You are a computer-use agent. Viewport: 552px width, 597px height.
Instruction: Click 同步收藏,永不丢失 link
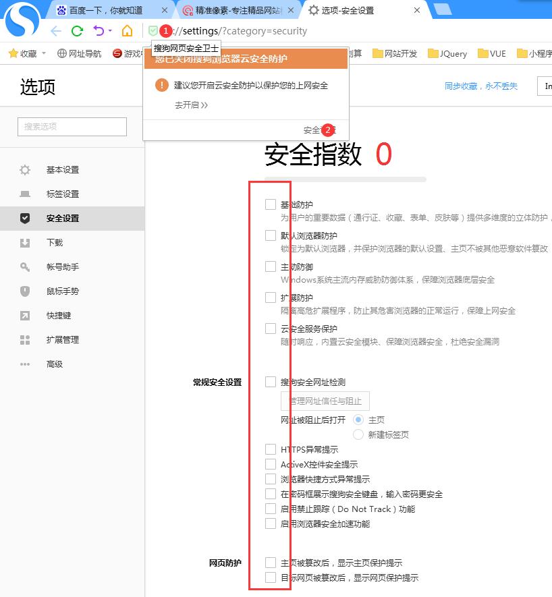coord(480,86)
